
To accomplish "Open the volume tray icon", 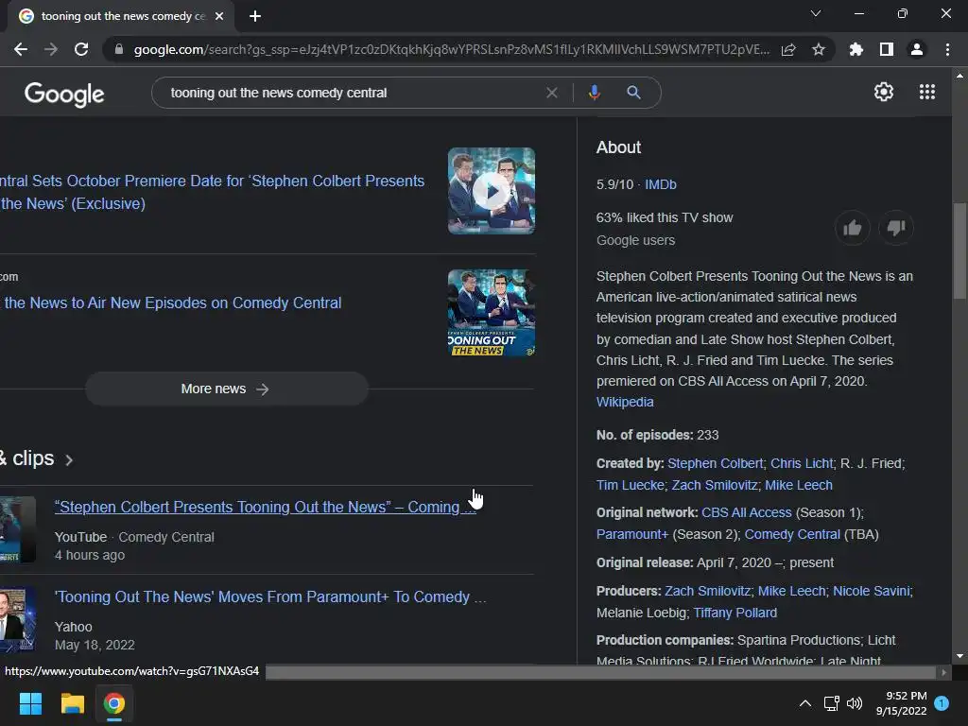I will click(855, 703).
